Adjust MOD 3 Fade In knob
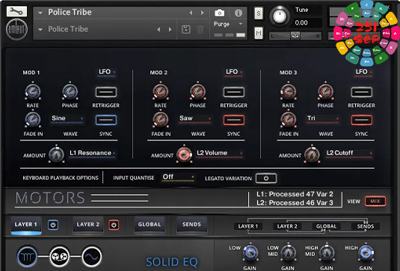This screenshot has width=400, height=271. 289,119
